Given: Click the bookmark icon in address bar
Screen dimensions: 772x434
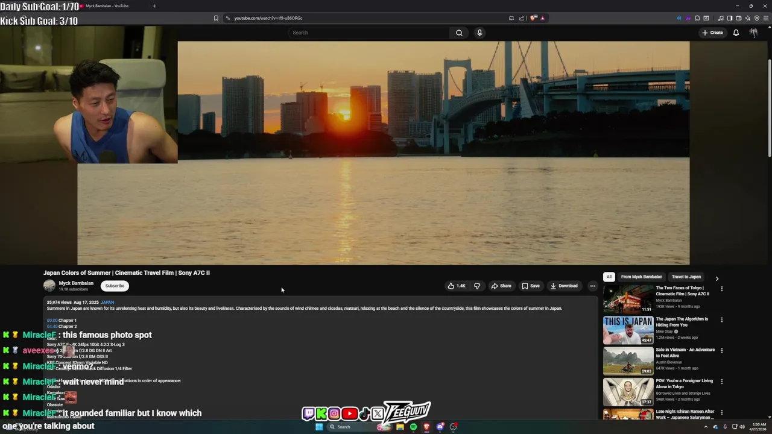Looking at the screenshot, I should [x=216, y=18].
